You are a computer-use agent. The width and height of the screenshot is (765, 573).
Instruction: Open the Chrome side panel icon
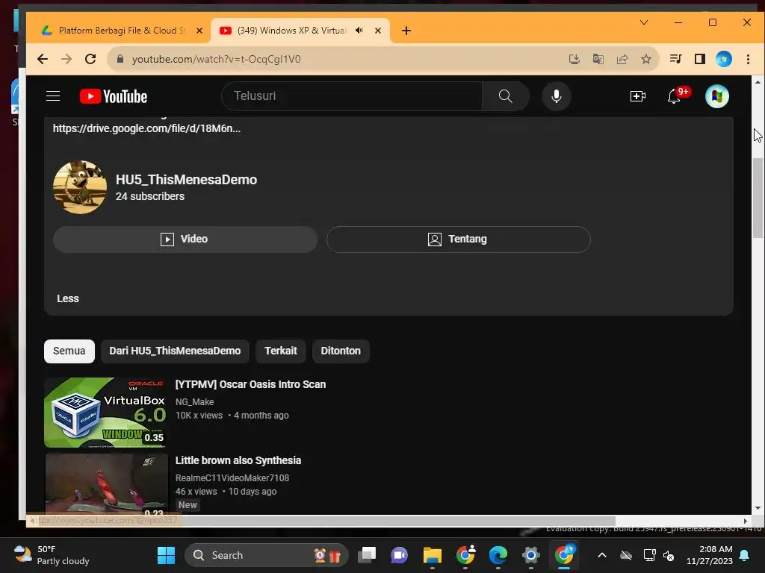699,59
